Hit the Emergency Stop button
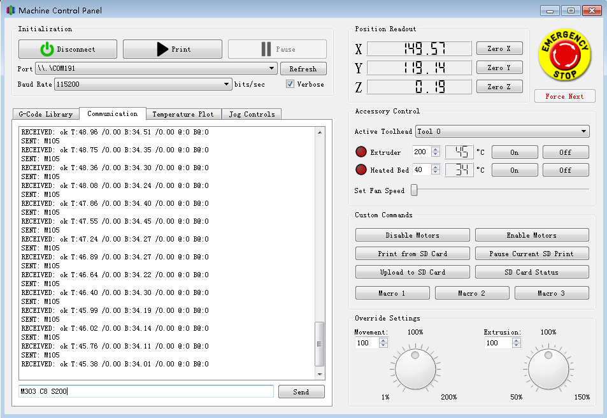Image resolution: width=607 pixels, height=418 pixels. [564, 55]
